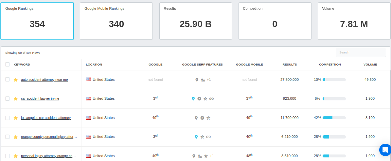Unstar the 'los angeles car accident attorney' keyword

[x=15, y=118]
